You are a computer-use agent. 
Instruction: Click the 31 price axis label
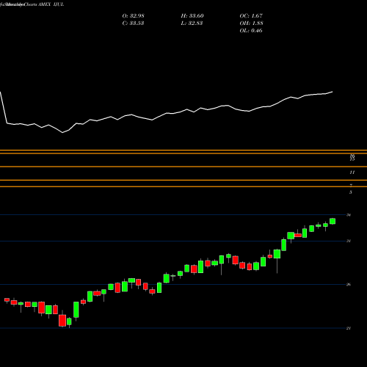pyautogui.click(x=349, y=241)
